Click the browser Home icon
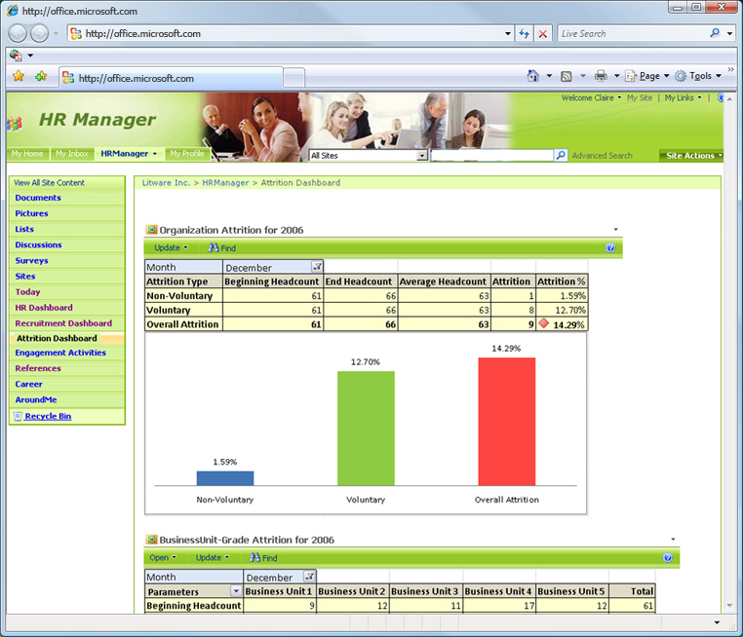Screen dimensions: 743x637 (x=532, y=76)
